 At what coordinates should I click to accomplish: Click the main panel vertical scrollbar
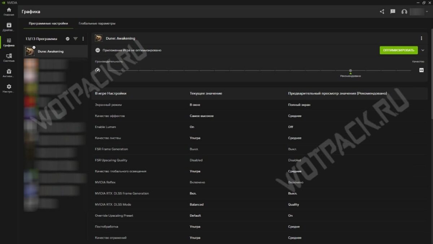coord(432,75)
